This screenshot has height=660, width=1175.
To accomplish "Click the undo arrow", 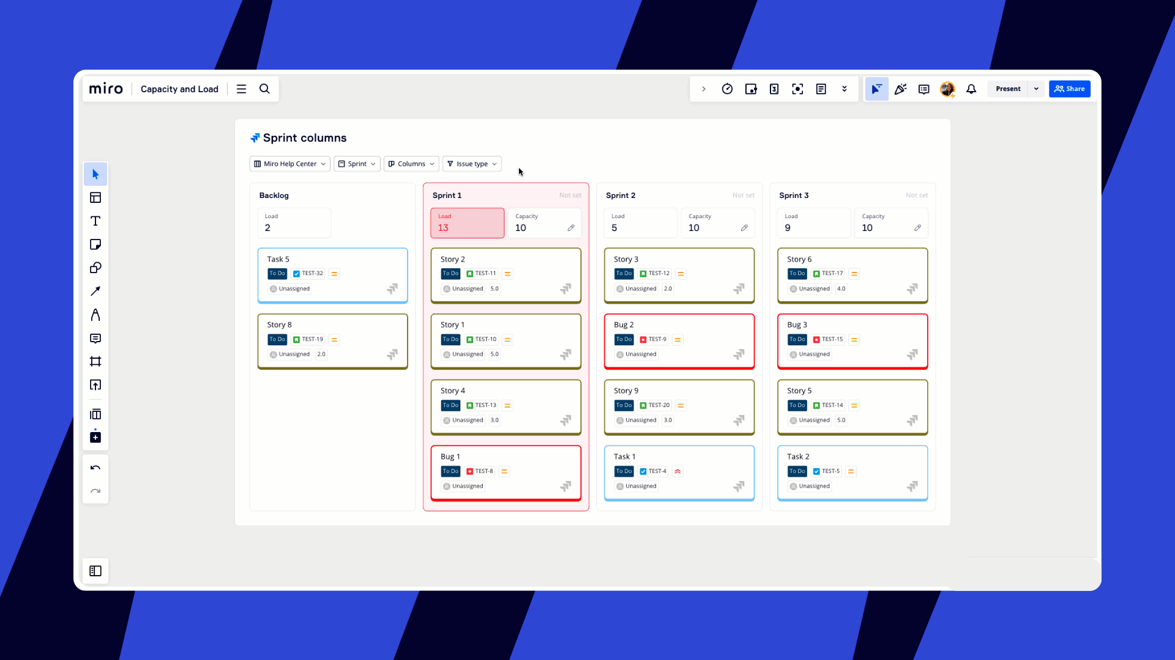I will pos(95,468).
